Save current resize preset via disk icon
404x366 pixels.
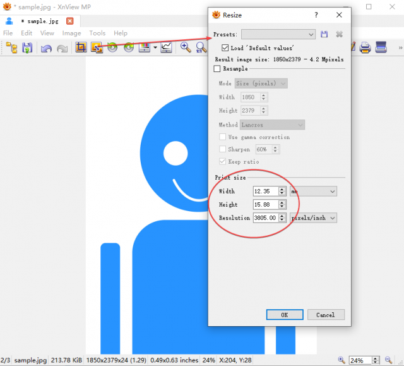pyautogui.click(x=324, y=34)
